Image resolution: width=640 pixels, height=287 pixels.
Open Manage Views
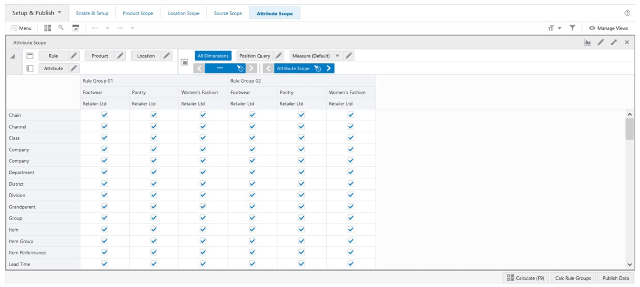[609, 28]
